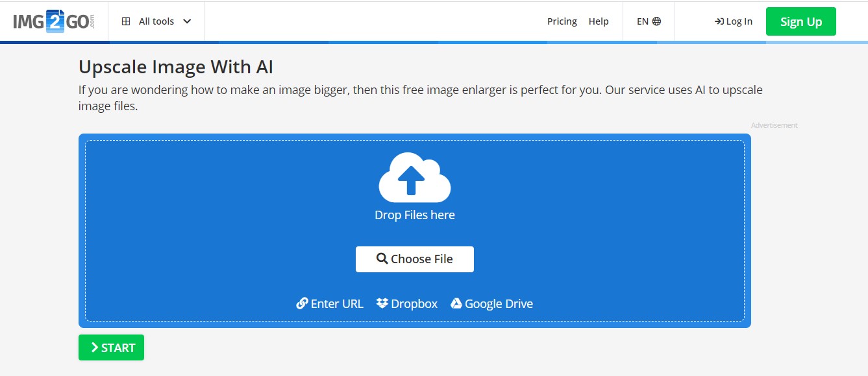The width and height of the screenshot is (868, 376).
Task: Import from Google Drive
Action: click(492, 303)
